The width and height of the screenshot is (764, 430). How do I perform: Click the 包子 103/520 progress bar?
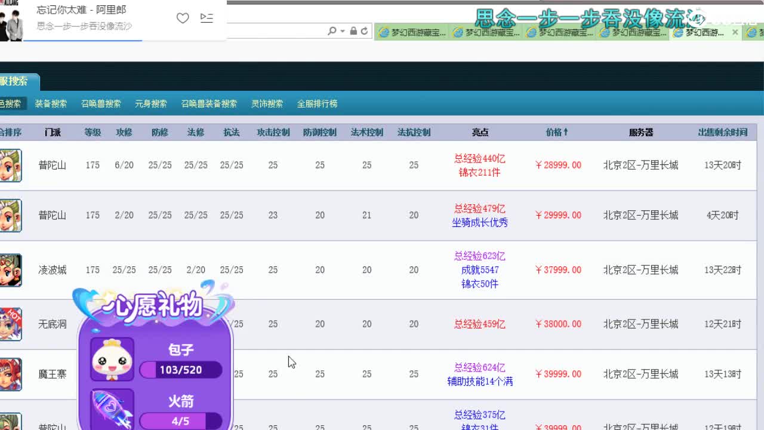point(181,370)
